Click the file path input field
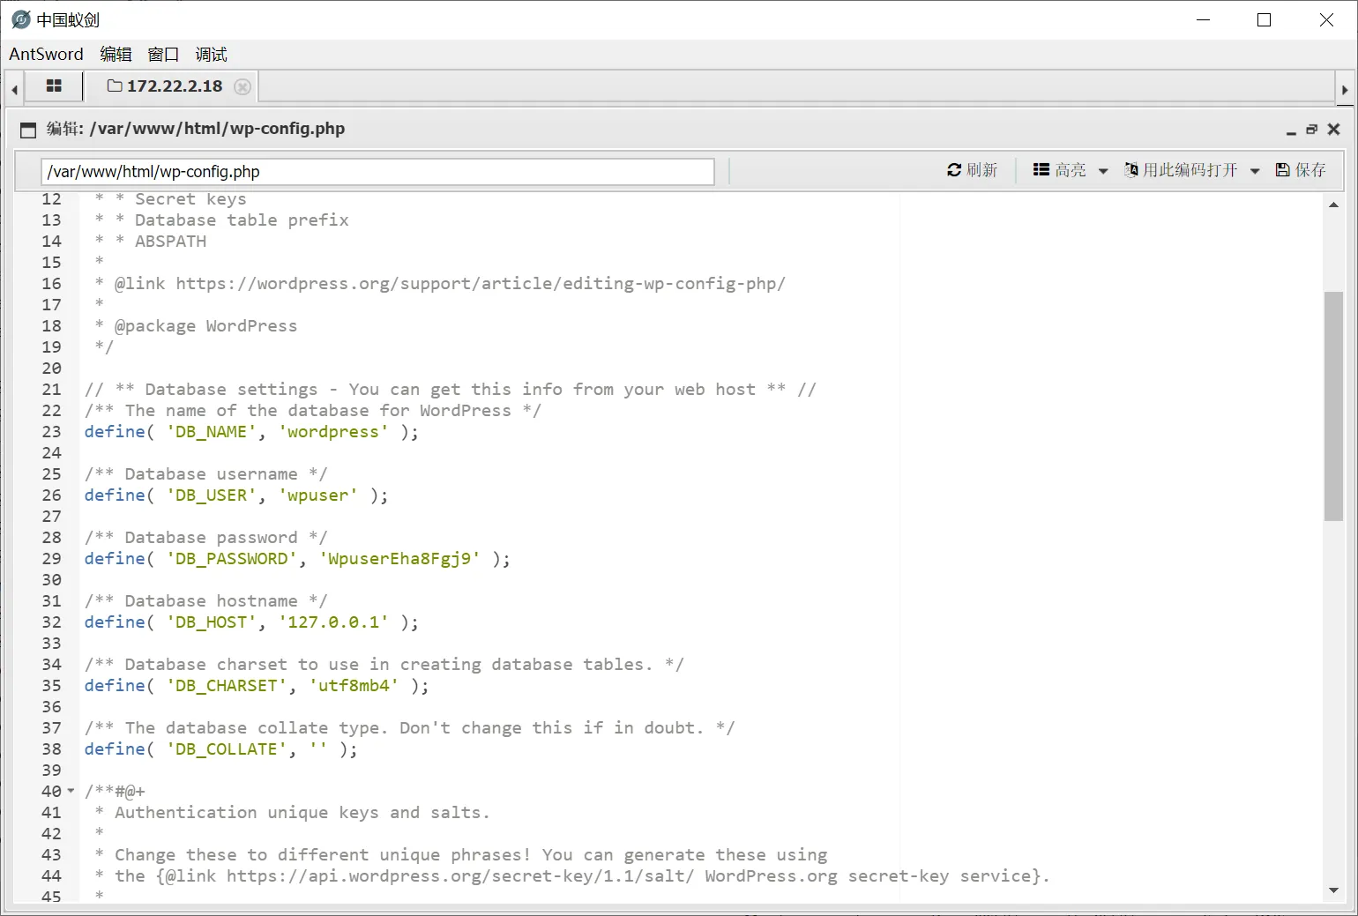The height and width of the screenshot is (916, 1358). coord(377,172)
